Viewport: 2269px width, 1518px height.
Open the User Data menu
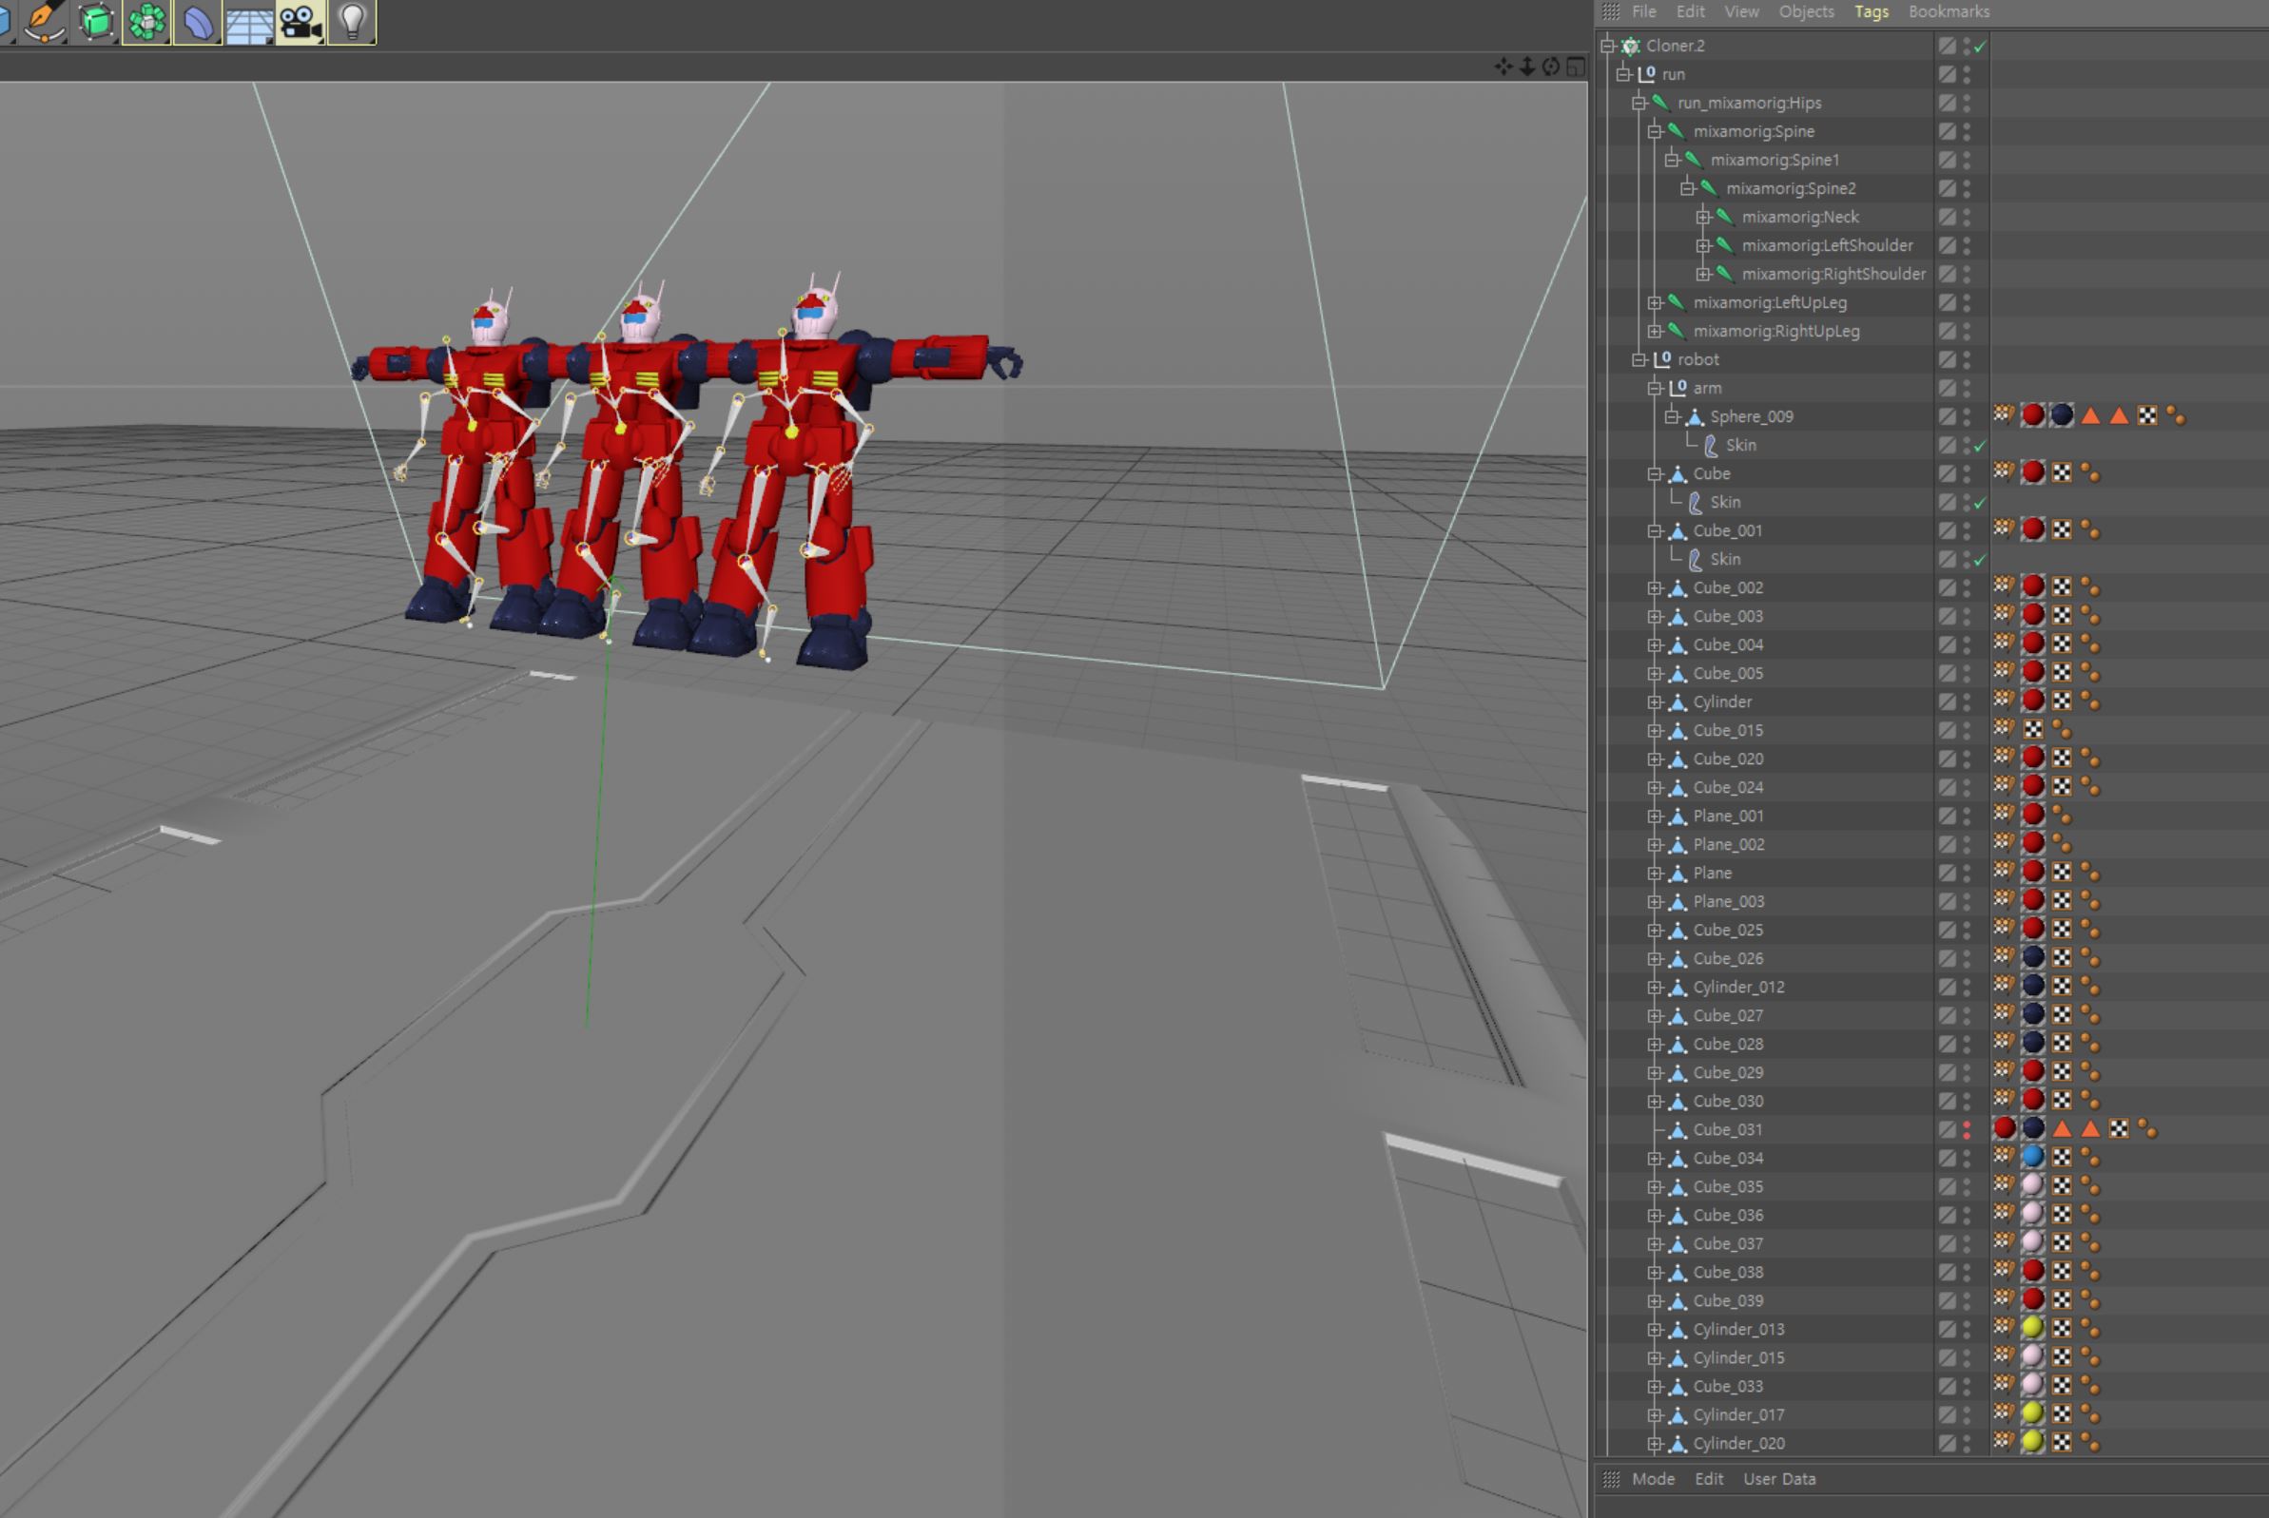(x=1779, y=1479)
